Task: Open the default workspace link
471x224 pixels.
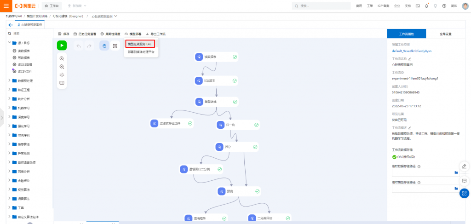Action: click(412, 51)
